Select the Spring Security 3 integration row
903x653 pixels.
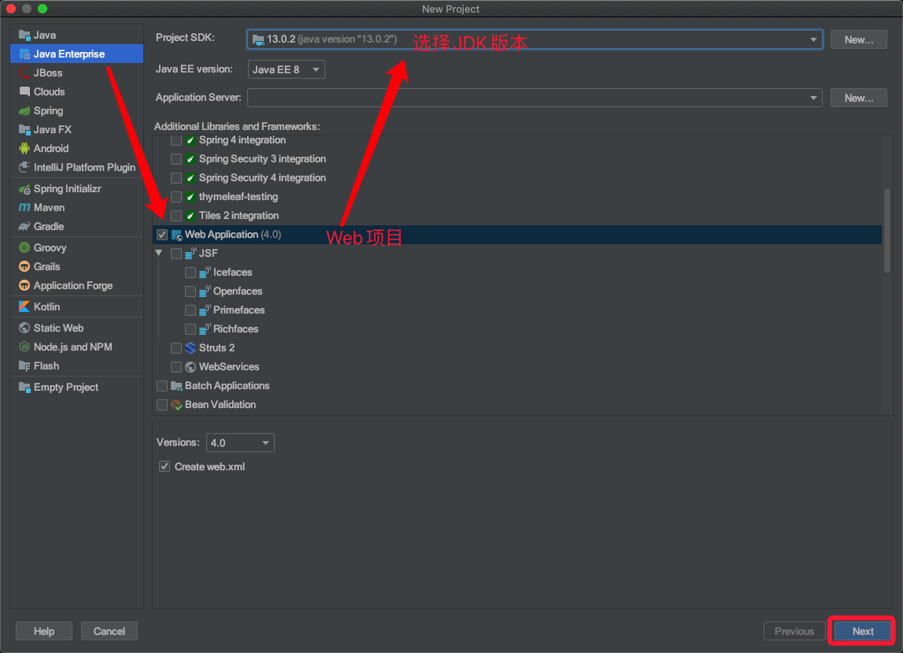click(x=517, y=159)
